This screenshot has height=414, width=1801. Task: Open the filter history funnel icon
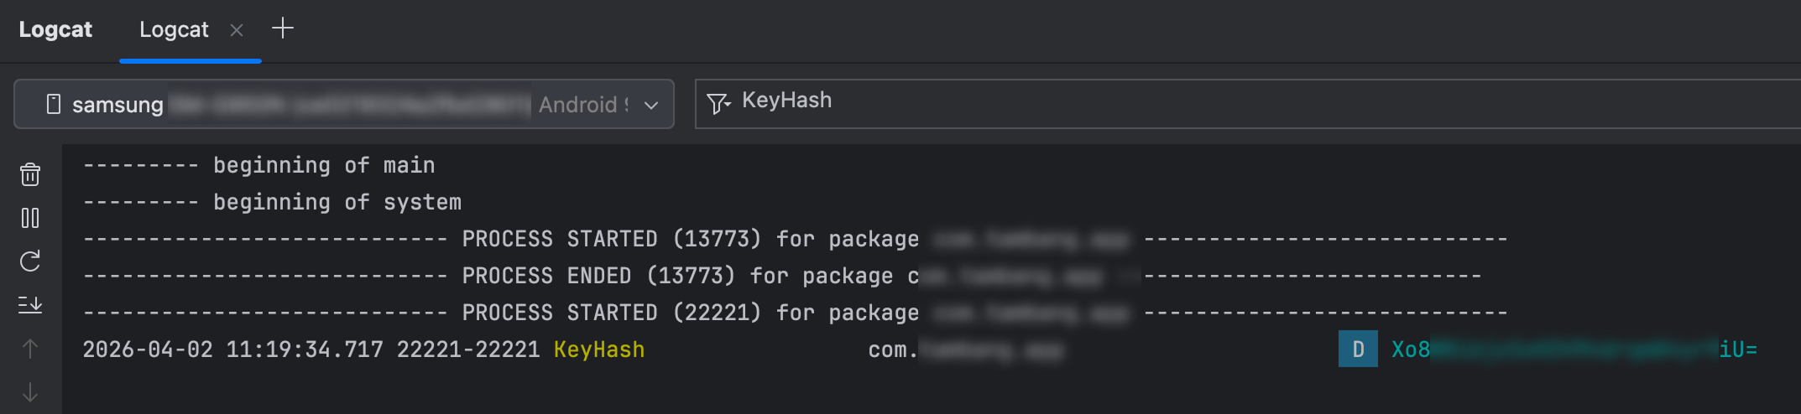(x=718, y=103)
